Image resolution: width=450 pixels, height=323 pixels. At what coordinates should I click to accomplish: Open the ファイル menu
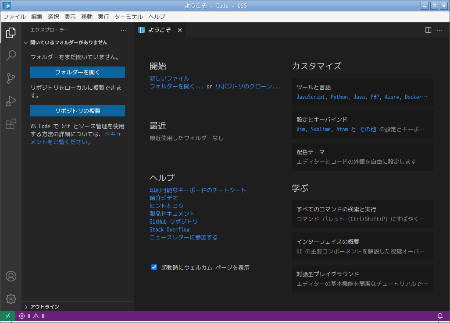tap(14, 17)
